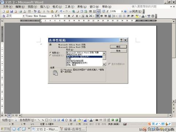The height and width of the screenshot is (132, 176).
Task: Select the Arrow drawing tool
Action: tap(43, 120)
